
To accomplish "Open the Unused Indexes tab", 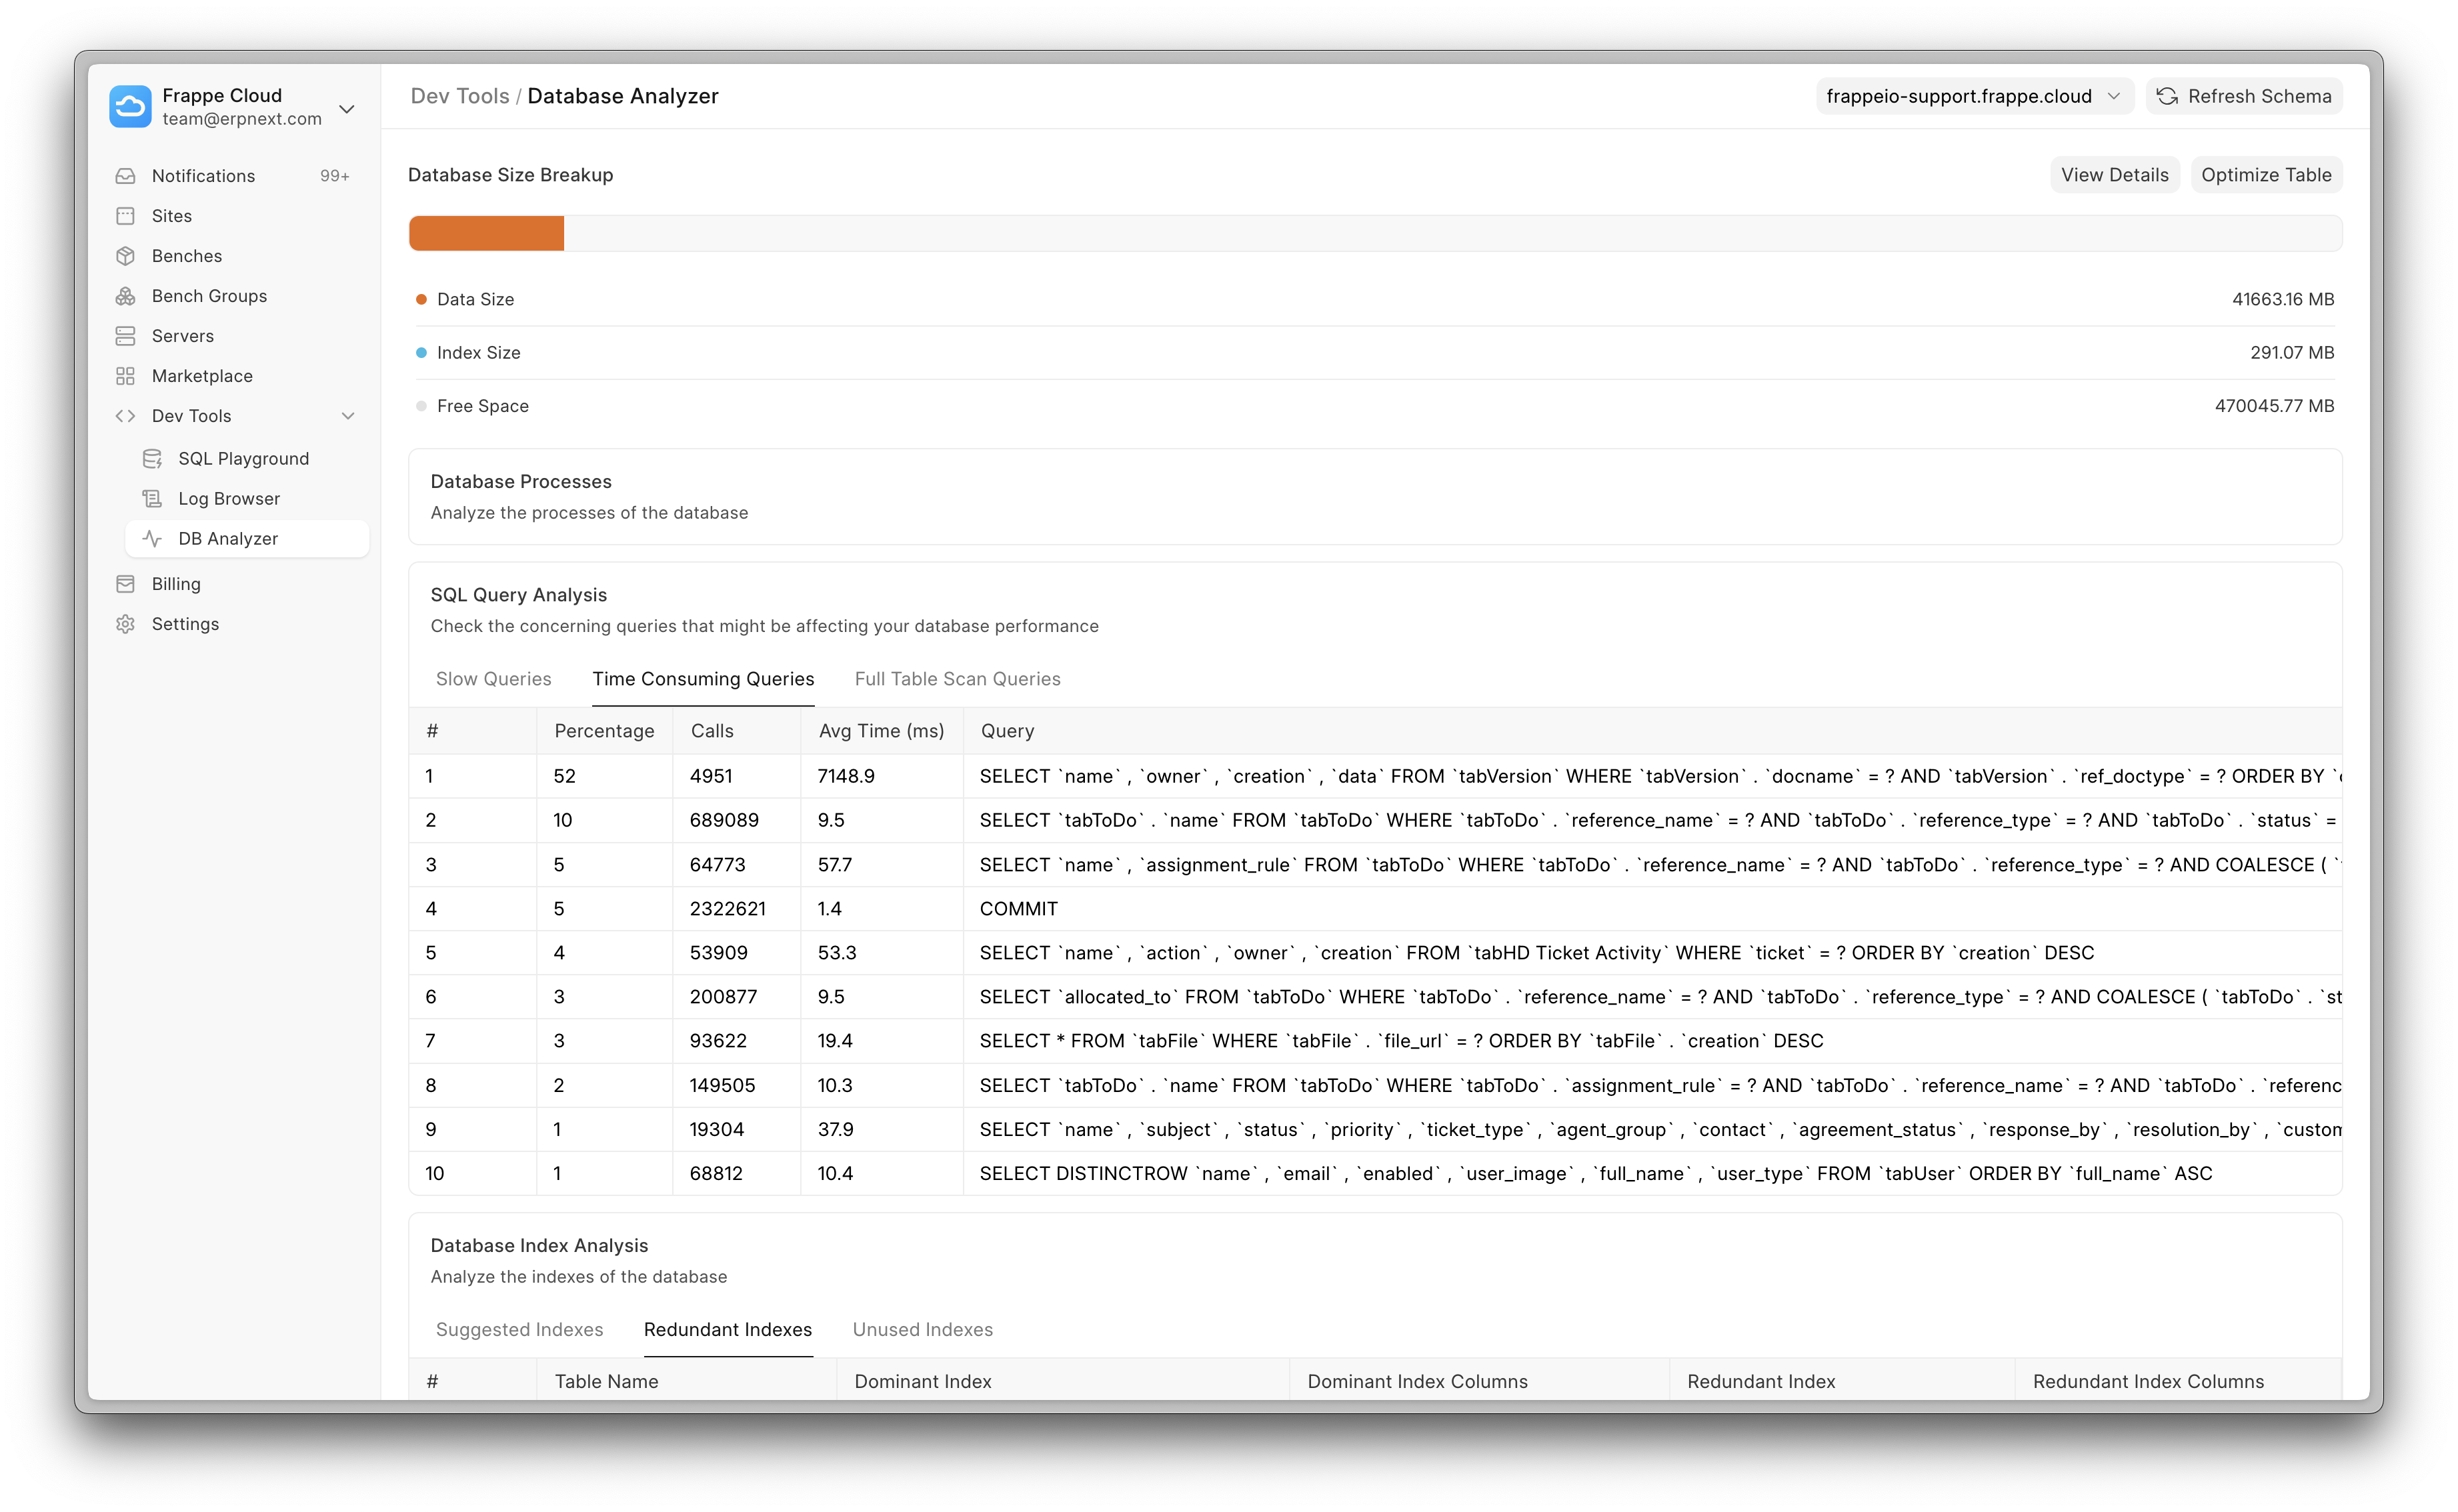I will coord(922,1330).
